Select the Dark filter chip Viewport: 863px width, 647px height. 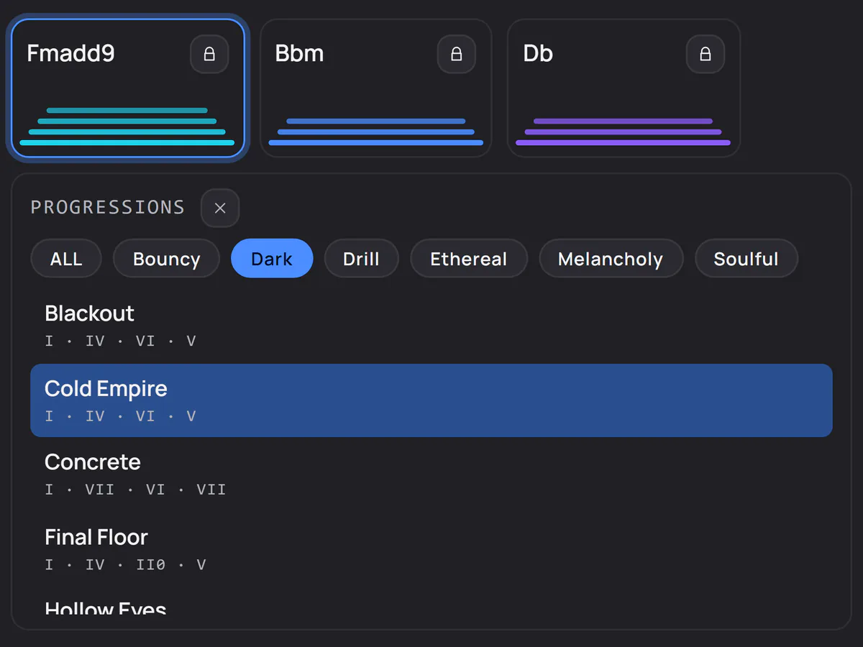272,259
